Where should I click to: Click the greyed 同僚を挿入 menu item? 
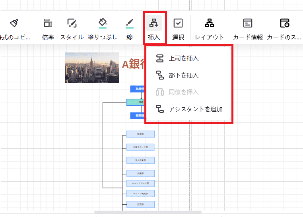tap(188, 92)
